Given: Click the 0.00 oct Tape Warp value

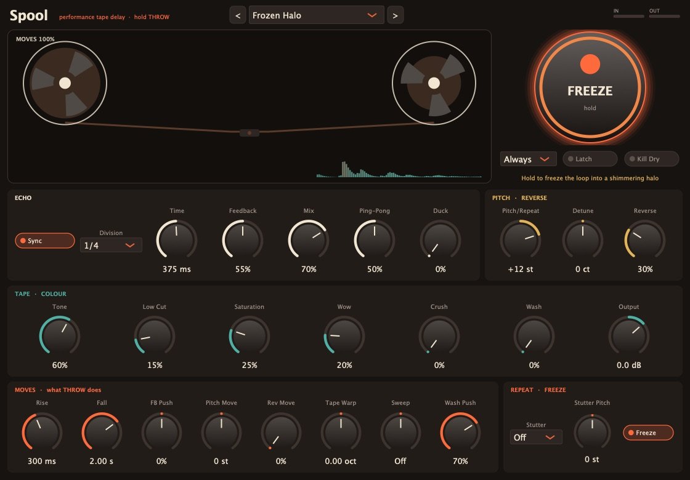Looking at the screenshot, I should click(x=341, y=461).
